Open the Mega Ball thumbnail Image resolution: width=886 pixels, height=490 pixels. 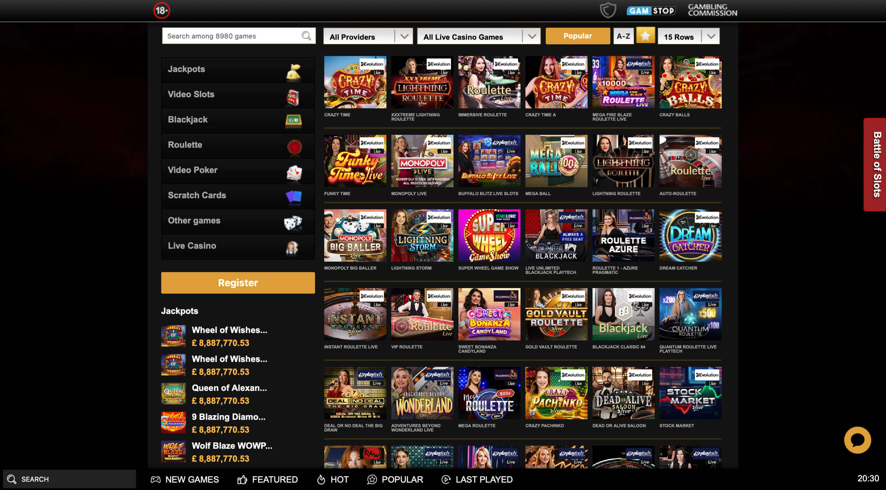point(556,161)
